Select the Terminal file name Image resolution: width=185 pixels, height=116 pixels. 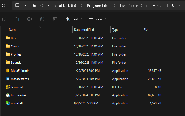pos(17,87)
